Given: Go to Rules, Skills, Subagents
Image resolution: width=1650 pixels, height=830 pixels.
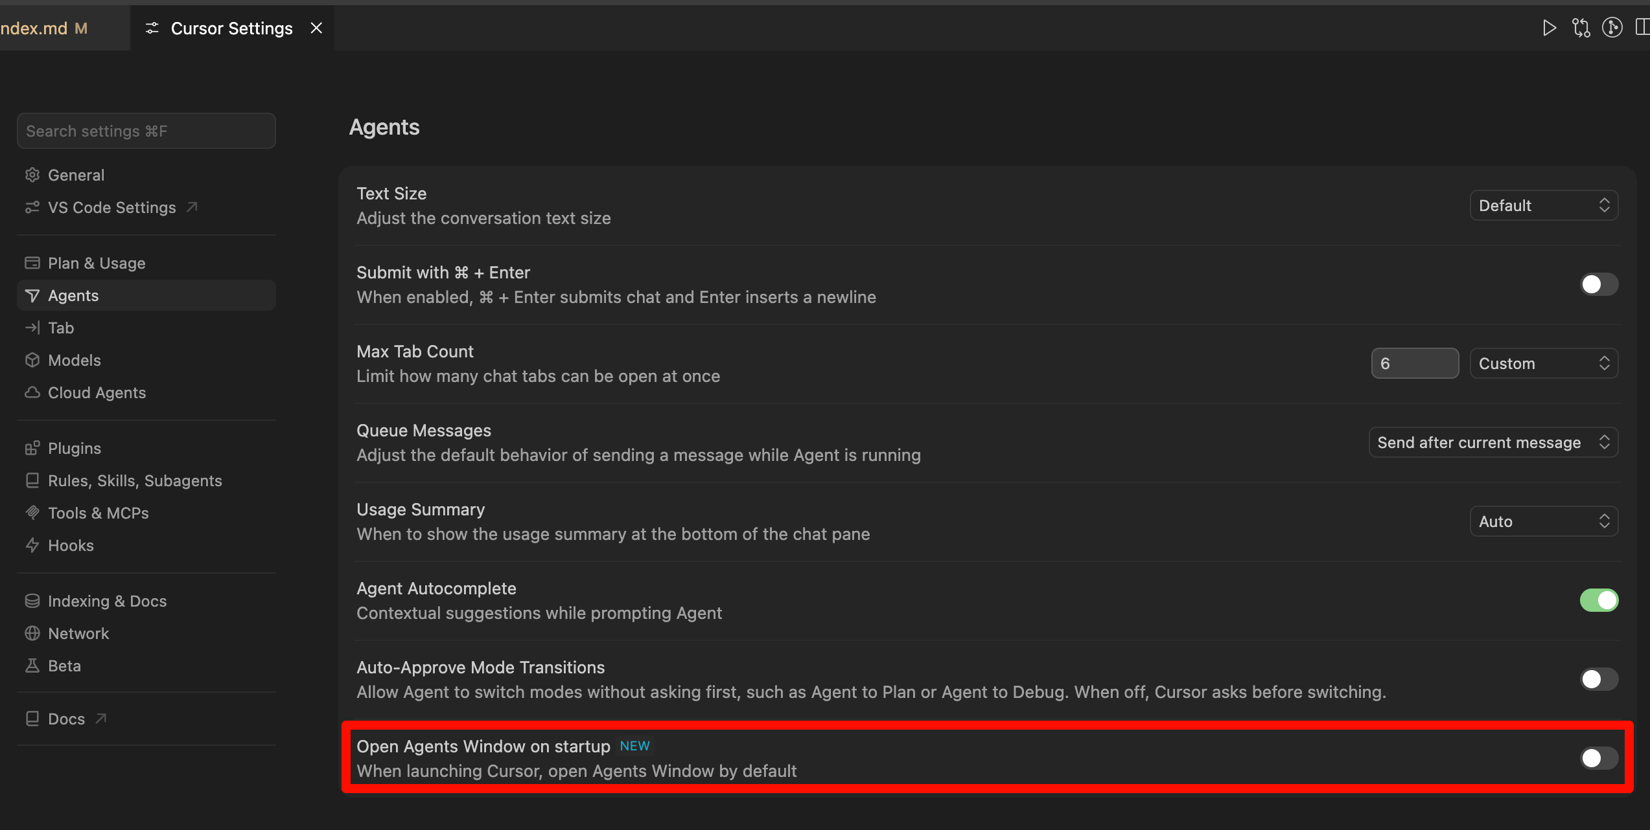Looking at the screenshot, I should click(x=146, y=480).
